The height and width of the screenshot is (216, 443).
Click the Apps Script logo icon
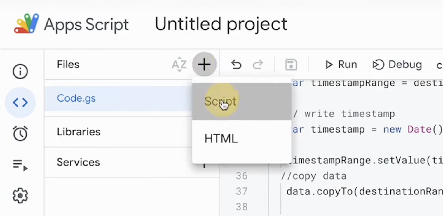pyautogui.click(x=27, y=23)
